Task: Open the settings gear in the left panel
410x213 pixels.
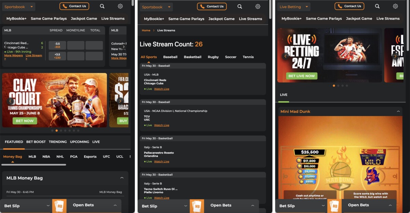Action: click(120, 6)
